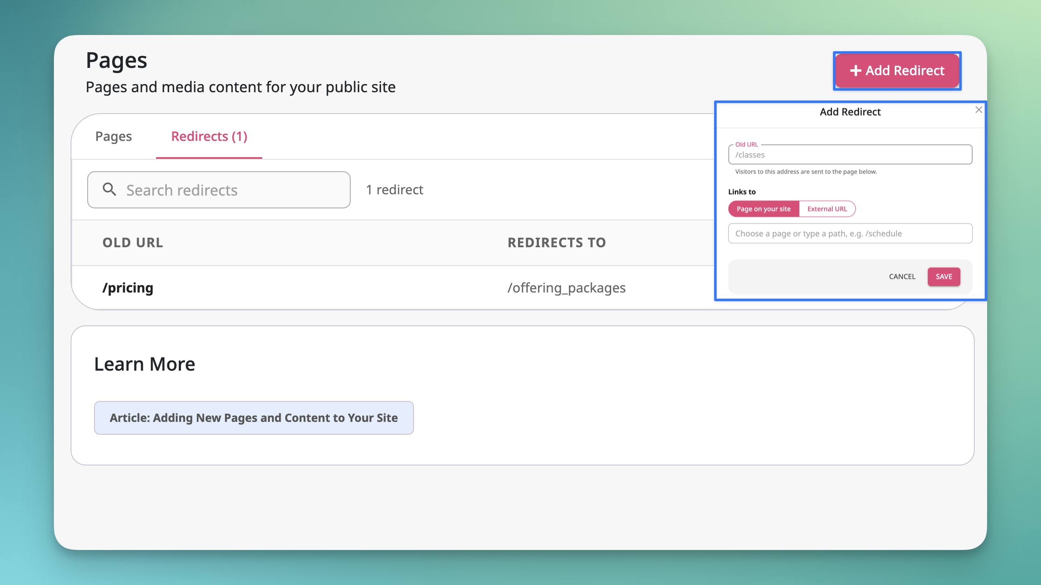Cancel the Add Redirect dialog
The image size is (1041, 585).
click(x=902, y=277)
